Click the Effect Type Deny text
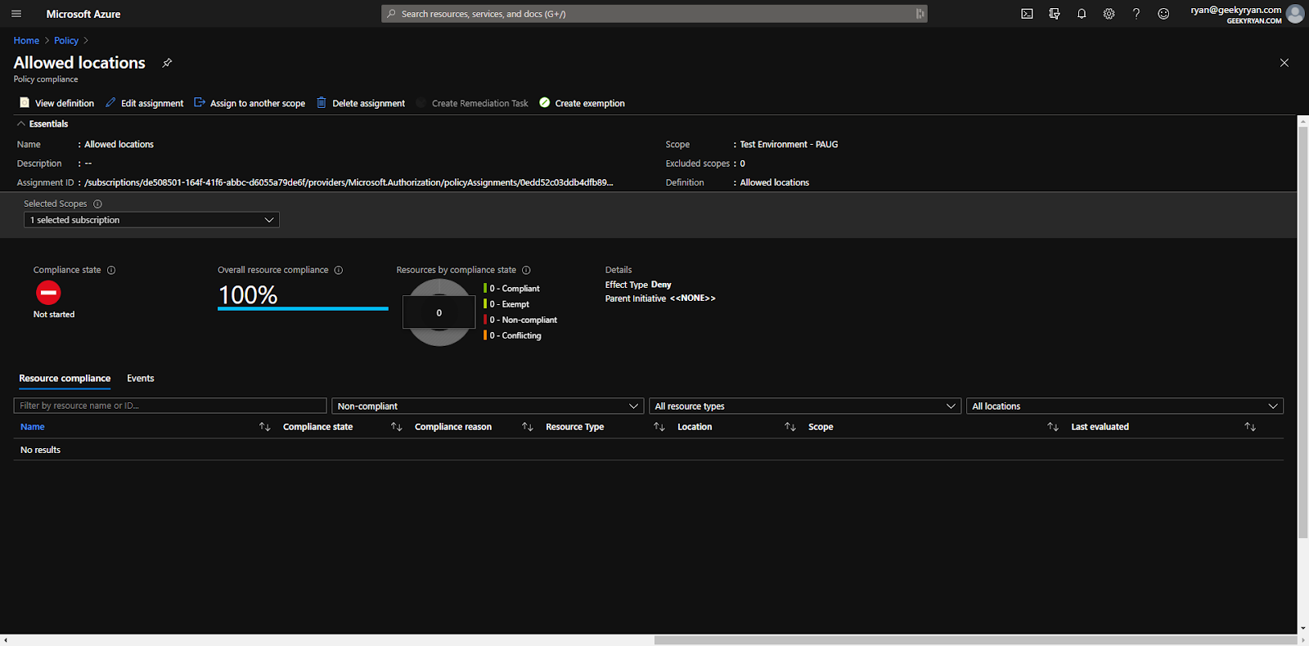1309x646 pixels. click(638, 285)
